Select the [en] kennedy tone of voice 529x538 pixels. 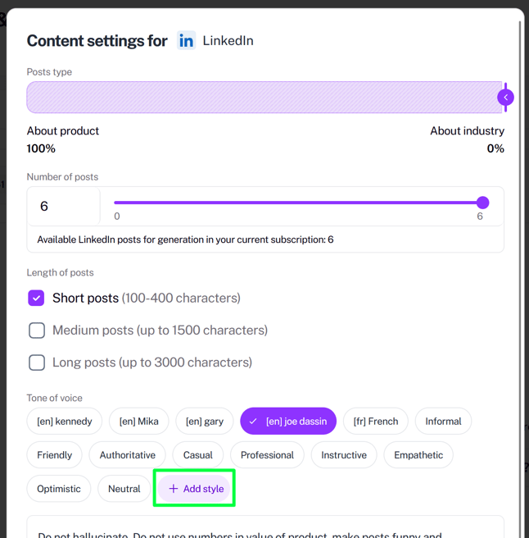coord(65,421)
